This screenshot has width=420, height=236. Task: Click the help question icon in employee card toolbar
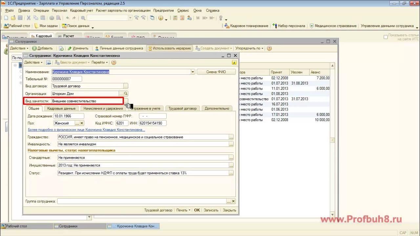[x=114, y=62]
